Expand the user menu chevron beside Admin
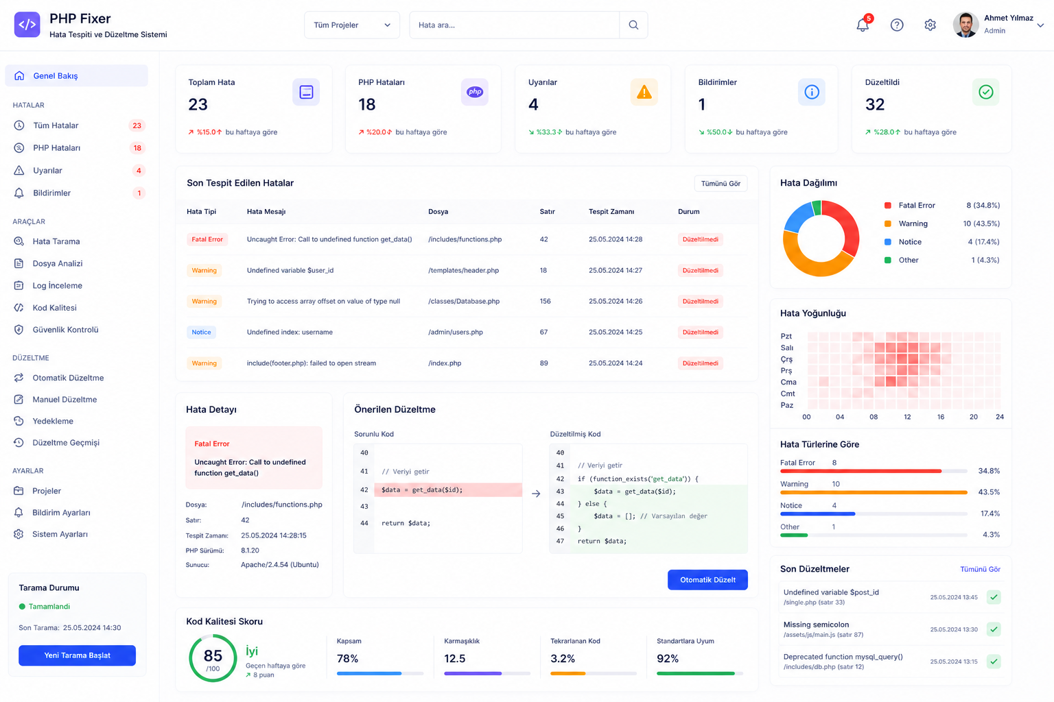This screenshot has height=702, width=1054. click(x=1040, y=25)
